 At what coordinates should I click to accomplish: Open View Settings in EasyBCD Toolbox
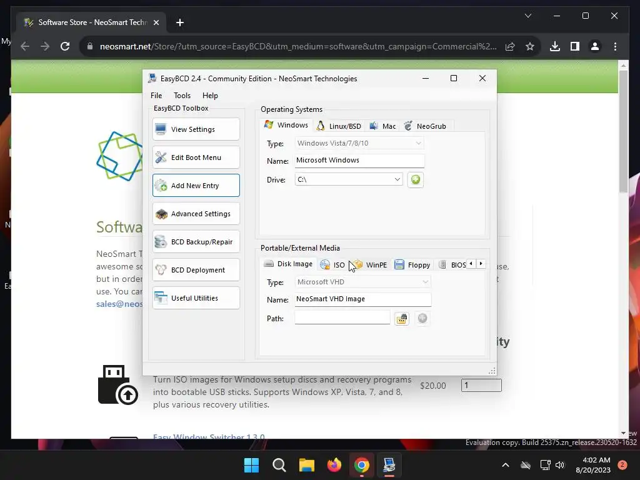point(196,129)
